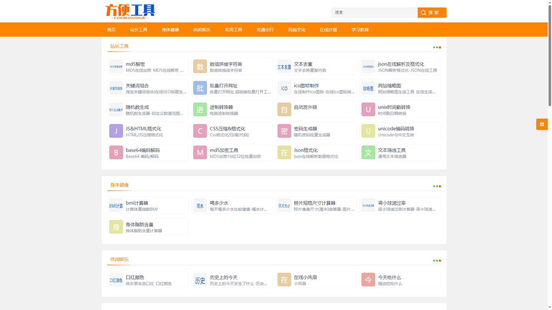
Task: Click the Json格式化 icon
Action: pos(284,152)
